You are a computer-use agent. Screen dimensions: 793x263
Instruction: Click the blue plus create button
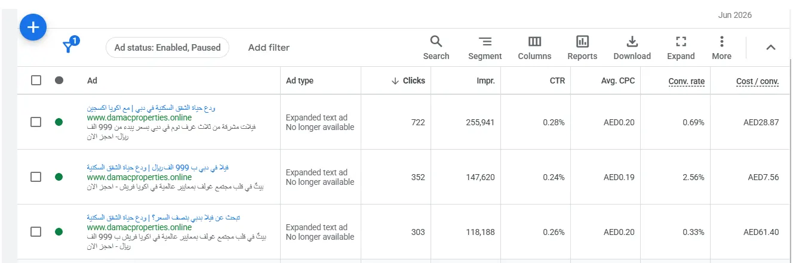[33, 27]
